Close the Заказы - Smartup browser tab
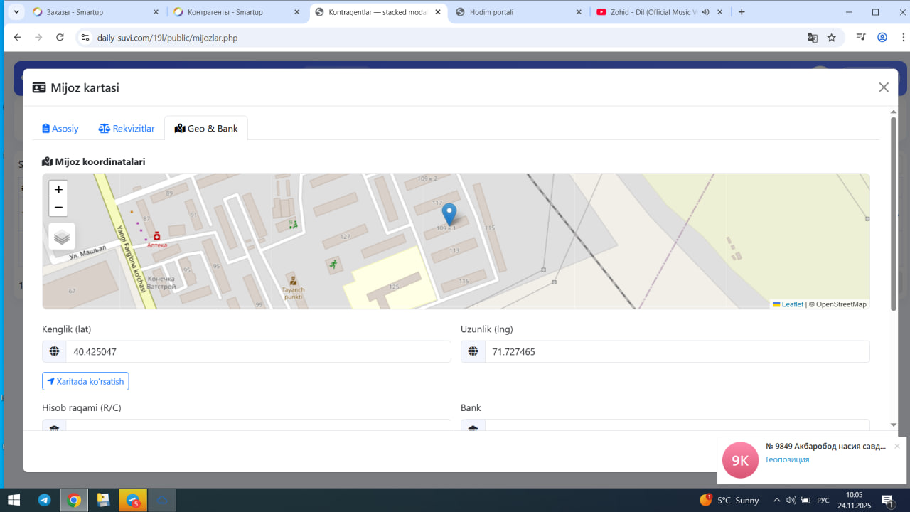Screen dimensions: 910x512 pos(156,12)
